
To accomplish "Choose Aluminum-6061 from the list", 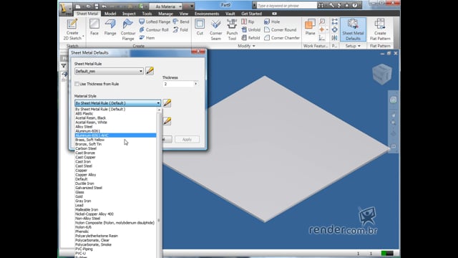I will (x=87, y=131).
